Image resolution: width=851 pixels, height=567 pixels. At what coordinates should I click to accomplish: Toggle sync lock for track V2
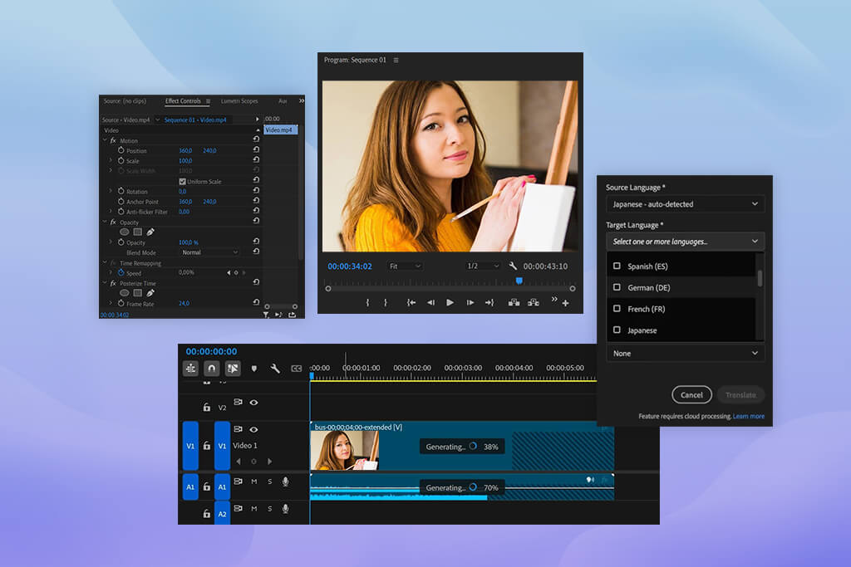(x=238, y=402)
